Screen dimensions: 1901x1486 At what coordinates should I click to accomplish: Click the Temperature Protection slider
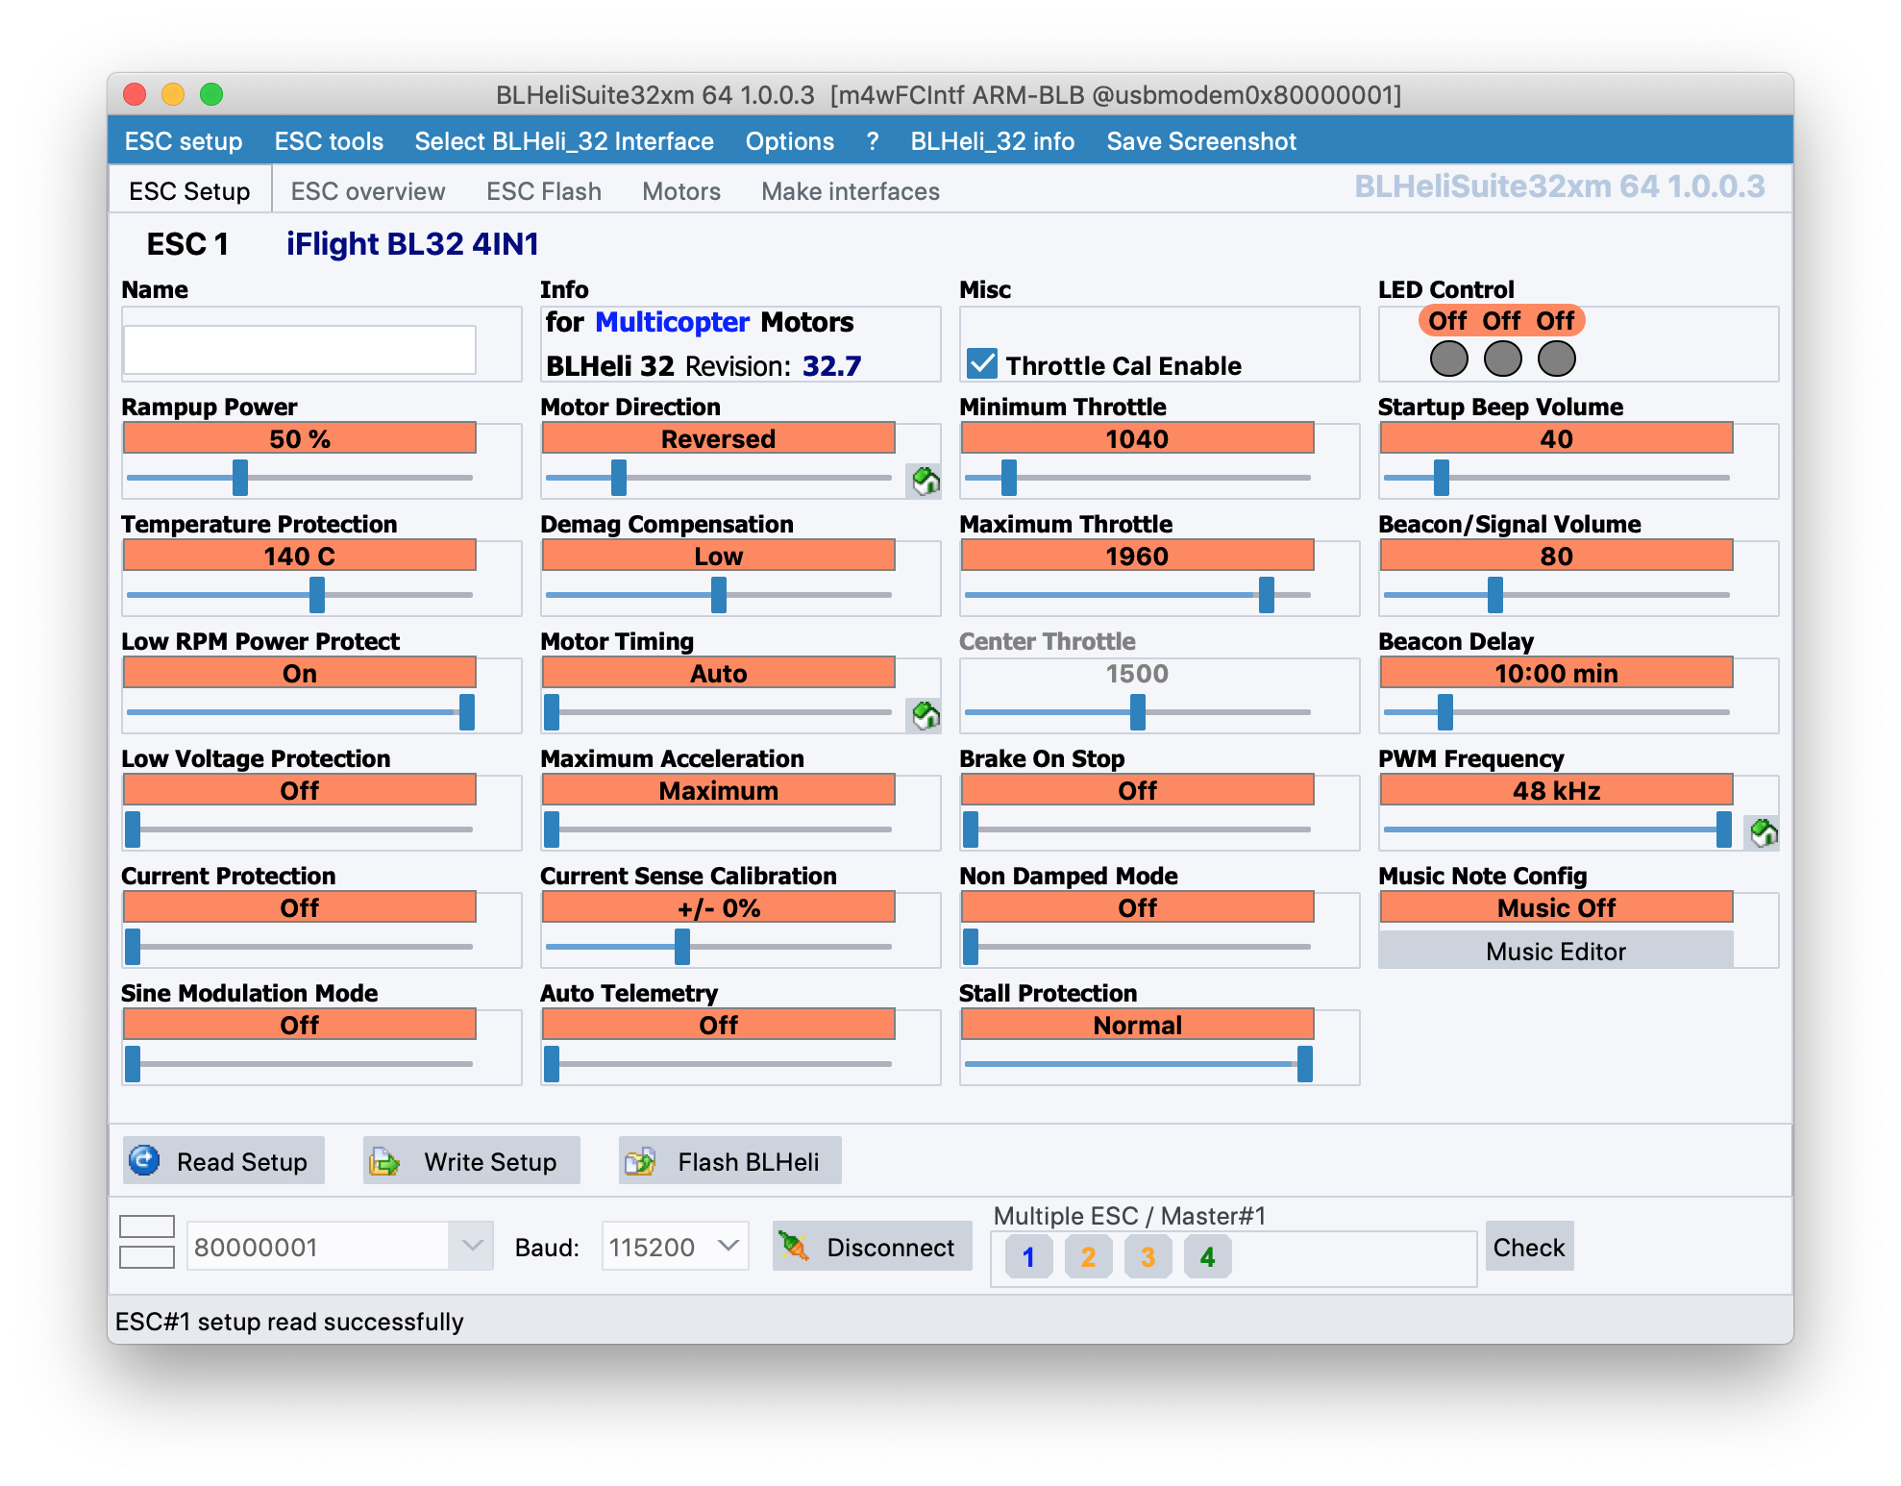[300, 595]
